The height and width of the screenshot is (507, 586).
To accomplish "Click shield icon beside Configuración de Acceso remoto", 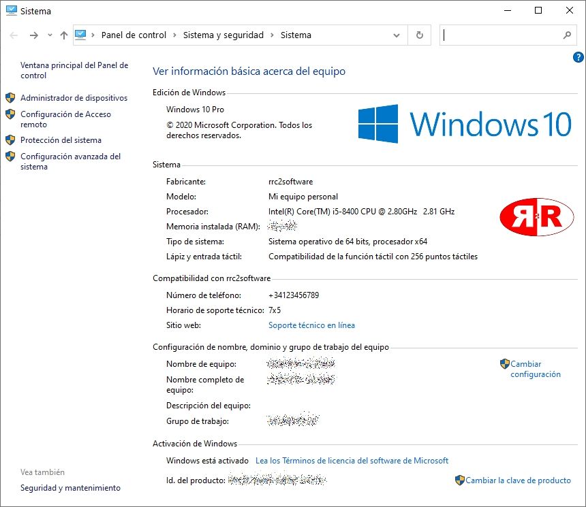I will coord(10,114).
